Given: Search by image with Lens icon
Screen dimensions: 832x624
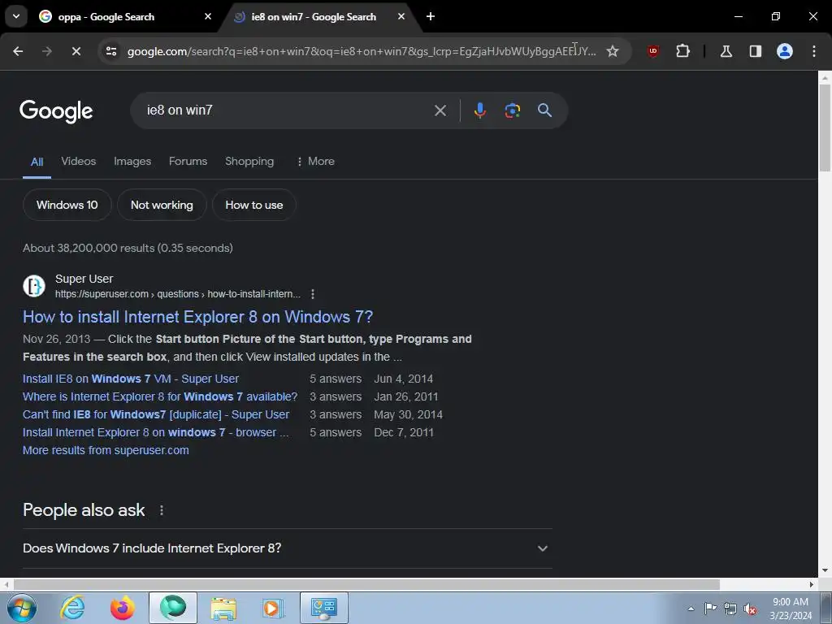Looking at the screenshot, I should point(512,110).
